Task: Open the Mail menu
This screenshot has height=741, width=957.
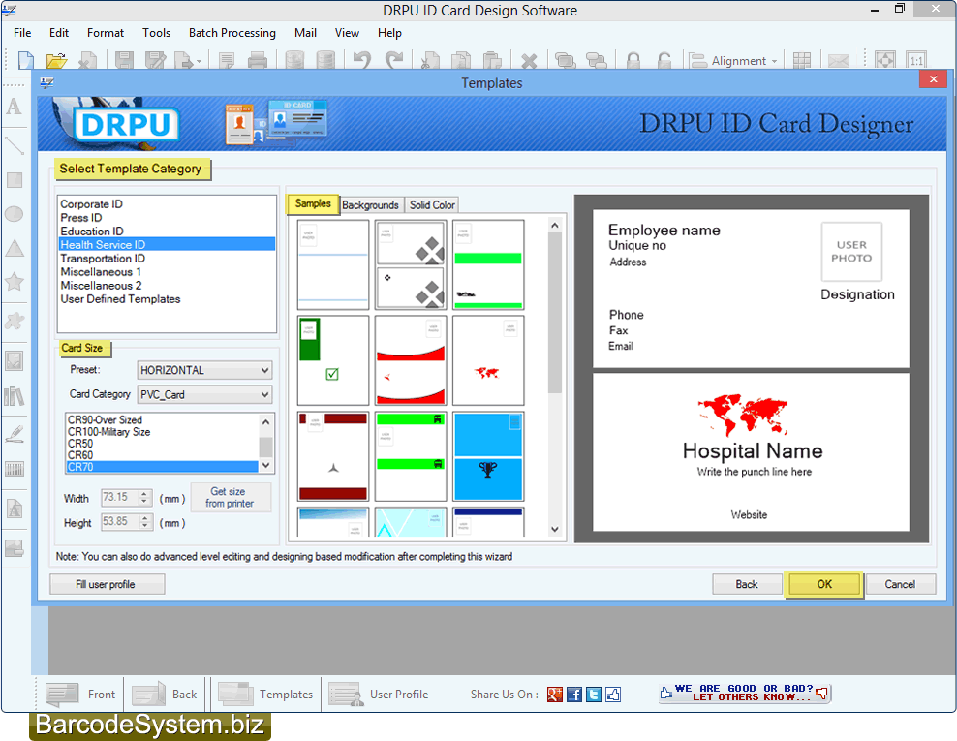Action: coord(305,32)
